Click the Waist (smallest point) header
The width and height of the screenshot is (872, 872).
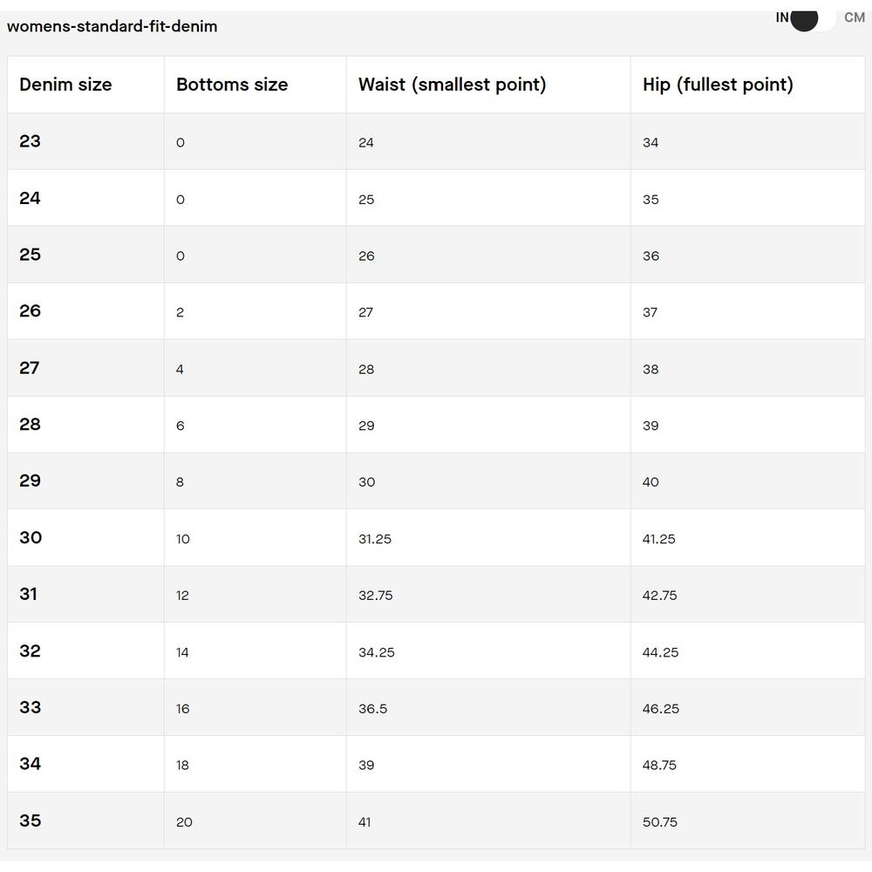coord(452,85)
